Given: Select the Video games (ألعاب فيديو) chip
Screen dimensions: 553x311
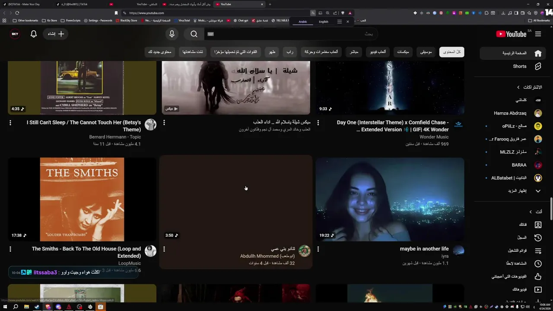Looking at the screenshot, I should click(x=378, y=52).
